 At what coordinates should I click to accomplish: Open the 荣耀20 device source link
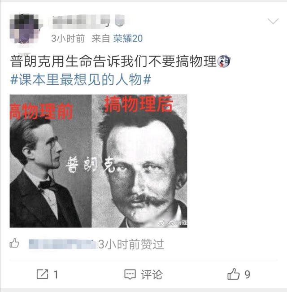128,39
